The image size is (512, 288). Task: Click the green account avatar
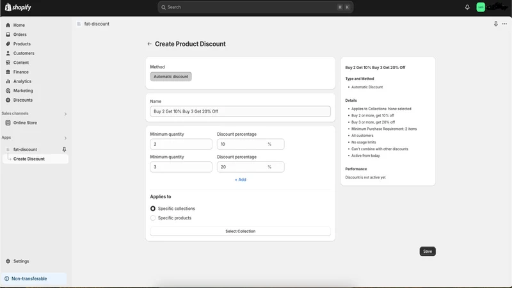(x=481, y=7)
